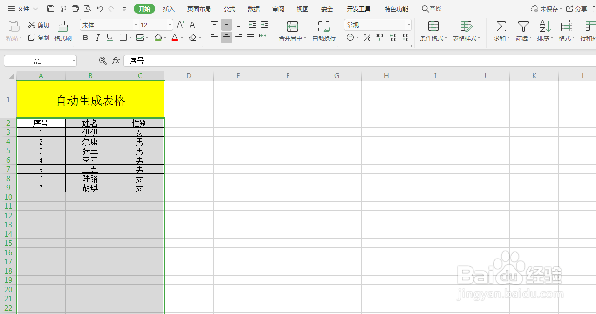The image size is (596, 314).
Task: Open Table Style (表格样式) menu
Action: [466, 31]
